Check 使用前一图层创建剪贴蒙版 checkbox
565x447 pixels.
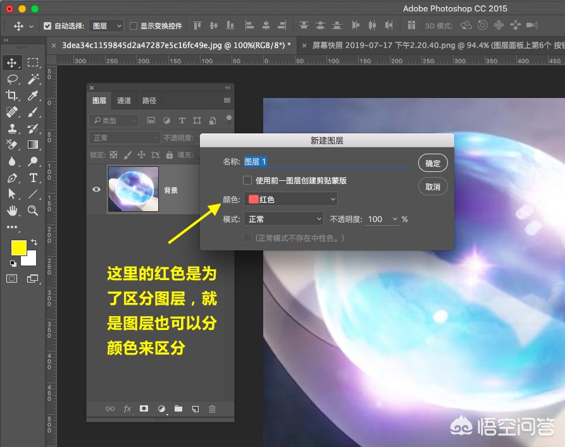[247, 180]
